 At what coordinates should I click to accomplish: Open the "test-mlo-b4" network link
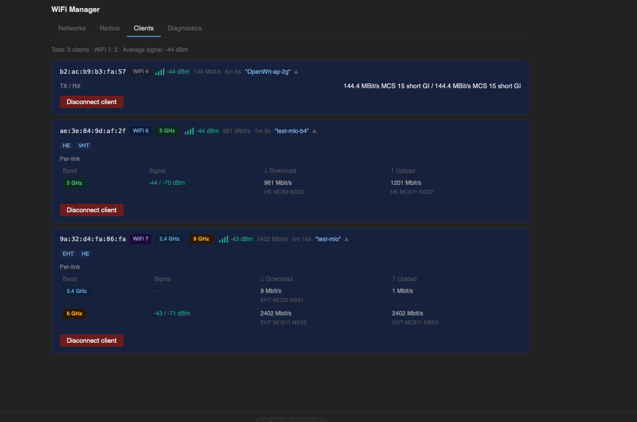[291, 131]
